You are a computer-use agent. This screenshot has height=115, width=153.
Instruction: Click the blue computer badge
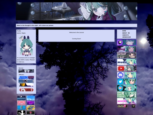(x=21, y=108)
